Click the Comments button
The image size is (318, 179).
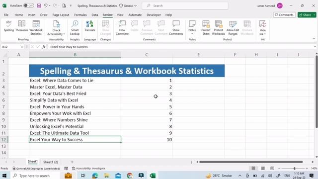point(284,15)
